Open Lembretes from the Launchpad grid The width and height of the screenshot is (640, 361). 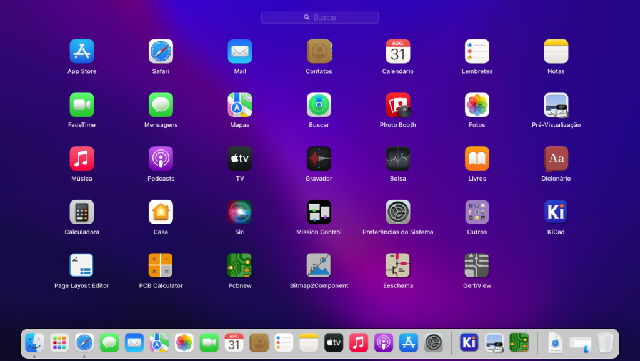click(477, 51)
